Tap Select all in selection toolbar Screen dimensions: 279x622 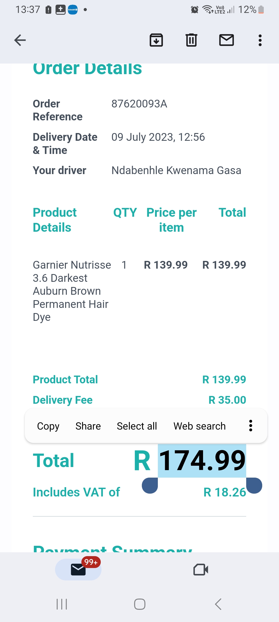point(137,426)
